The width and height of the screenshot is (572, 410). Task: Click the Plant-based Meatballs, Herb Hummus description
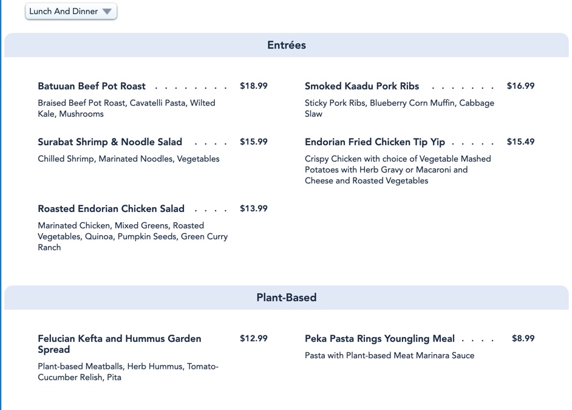click(128, 372)
